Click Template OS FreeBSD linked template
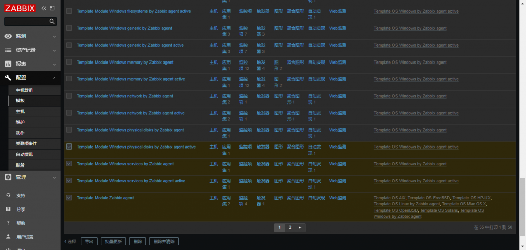The image size is (526, 250). (x=429, y=198)
